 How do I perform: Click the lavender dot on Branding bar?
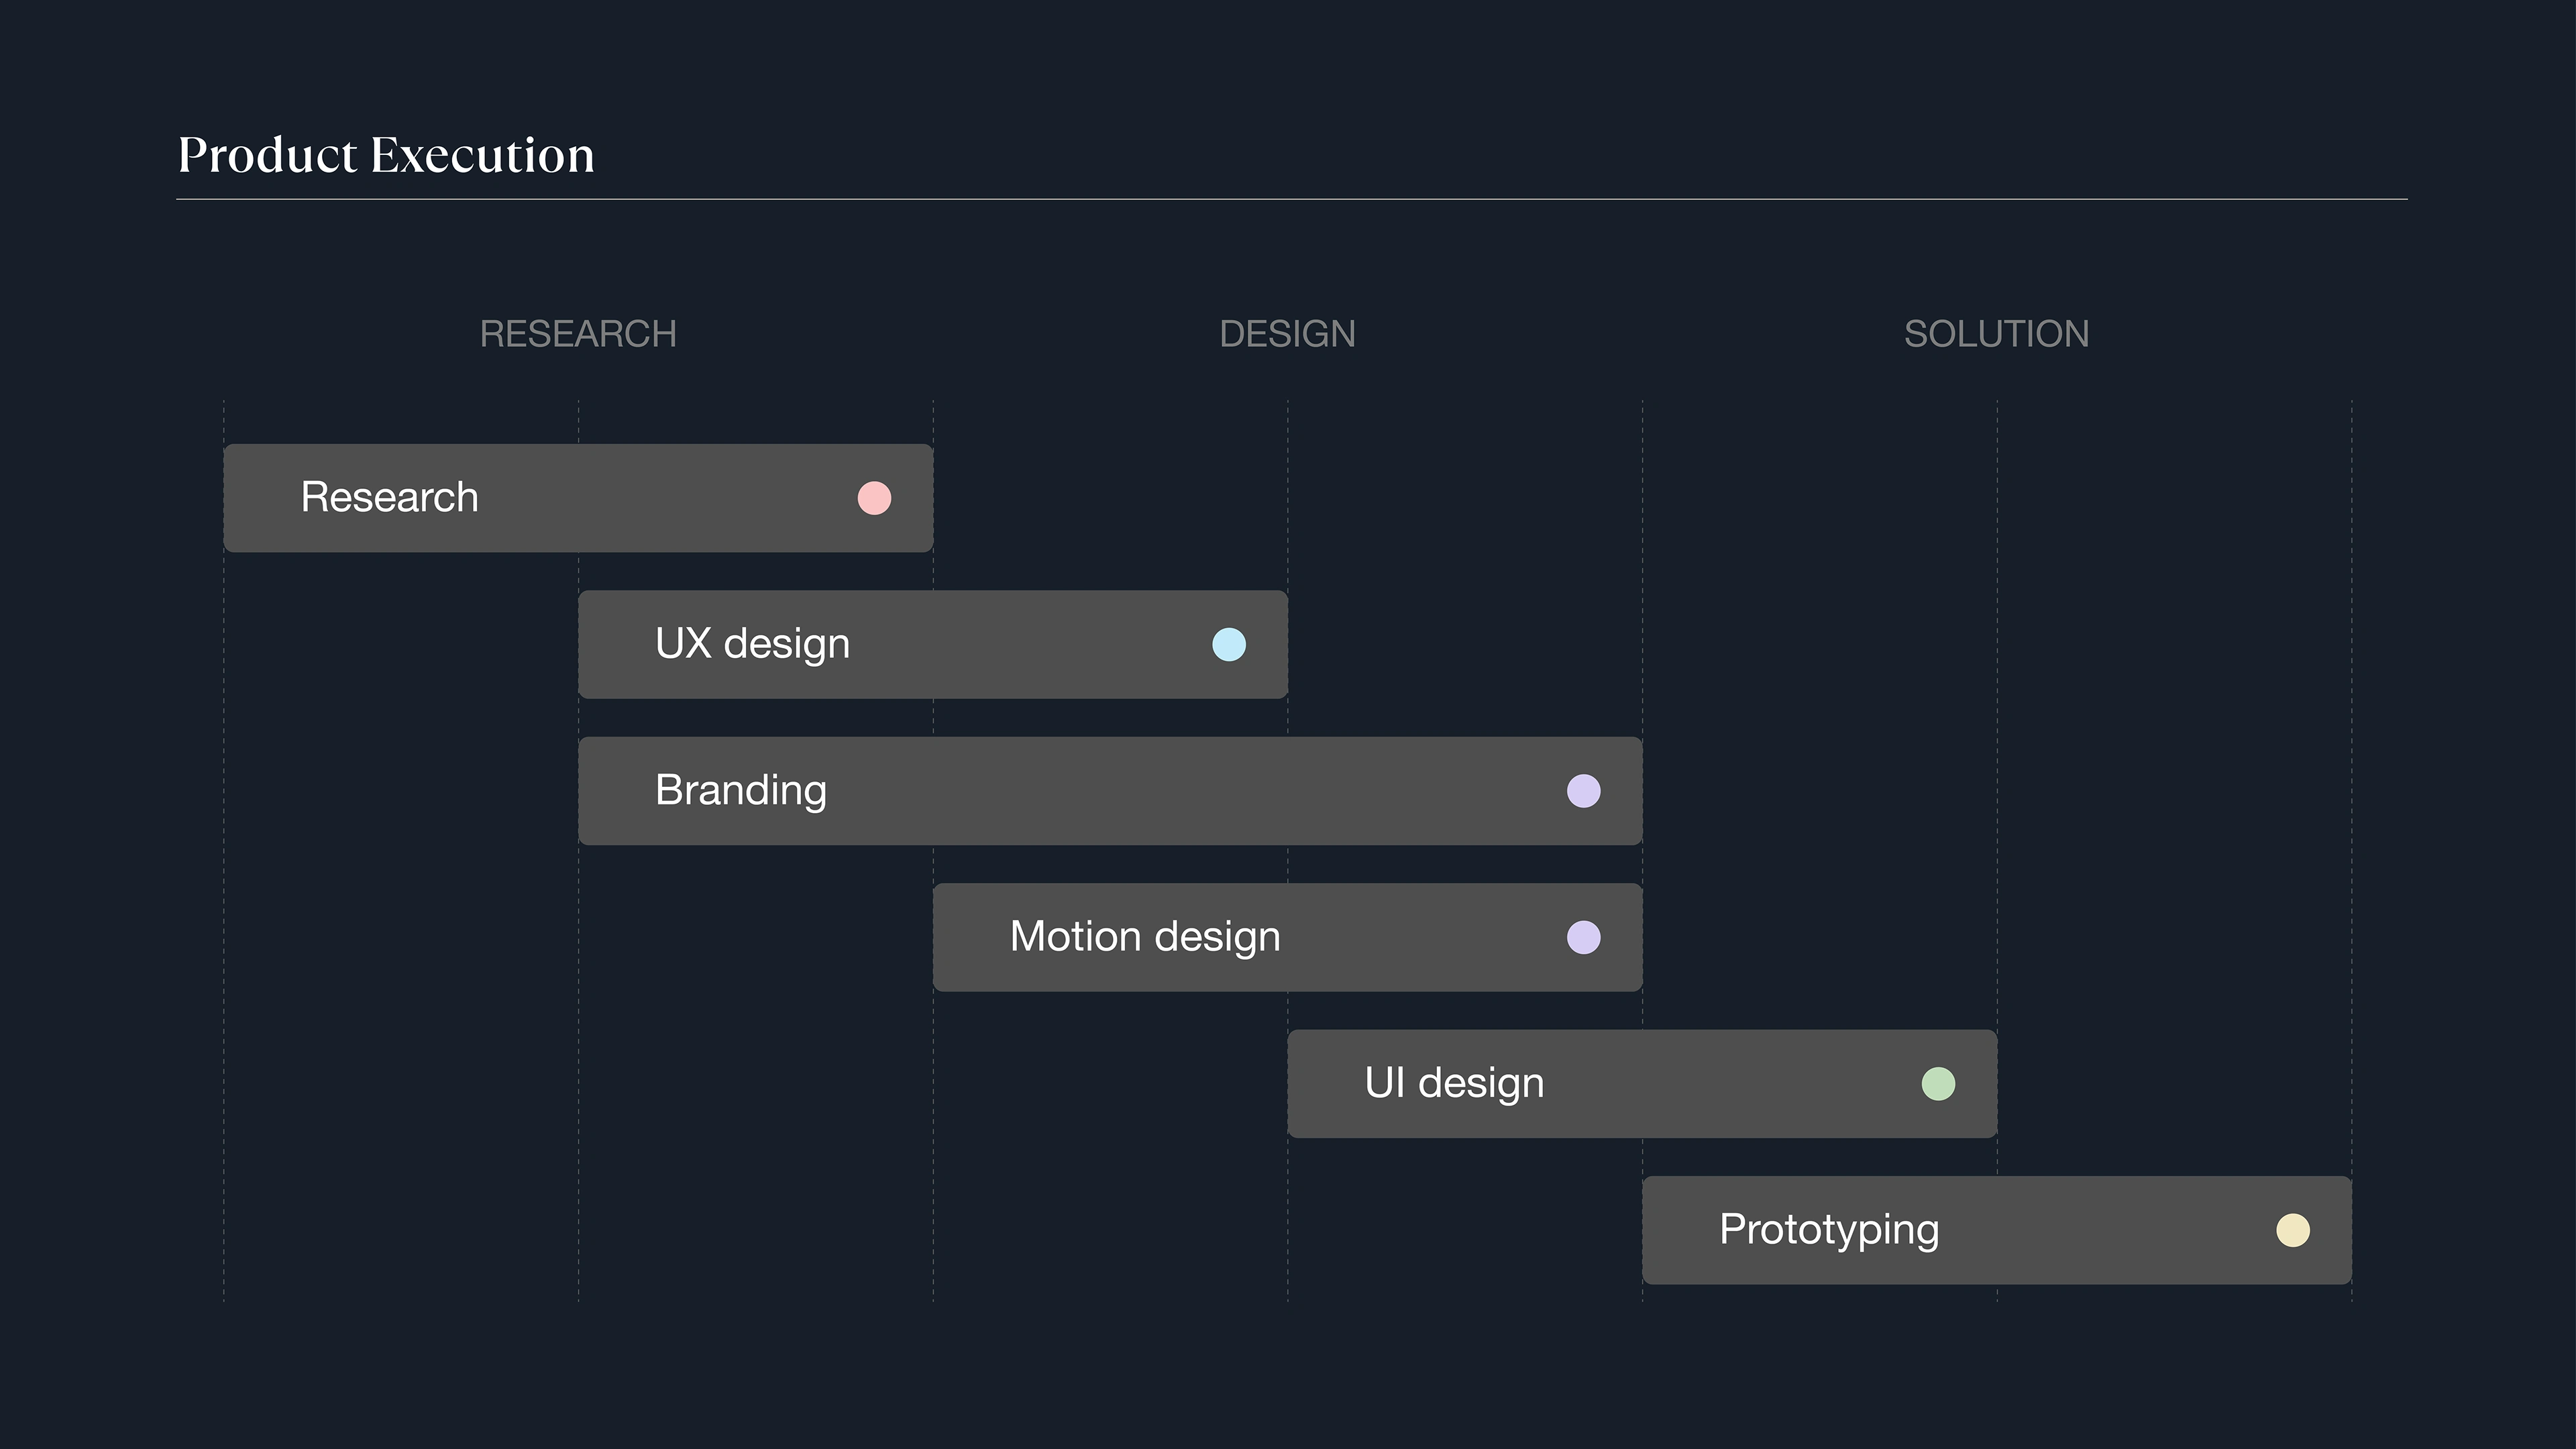point(1583,791)
